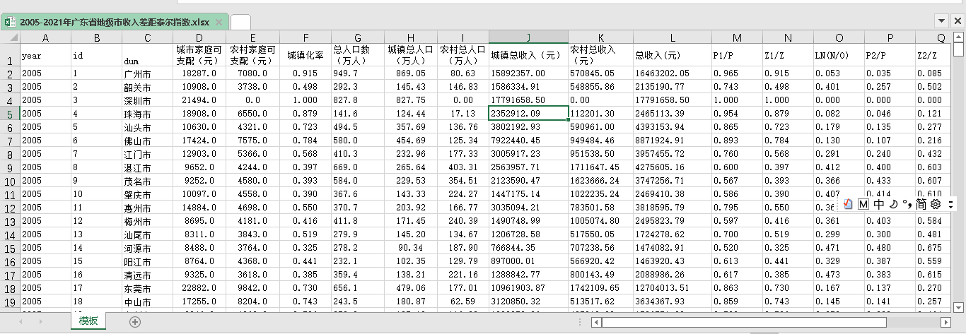
Task: Click the select-all corner triangle
Action: tap(10, 37)
